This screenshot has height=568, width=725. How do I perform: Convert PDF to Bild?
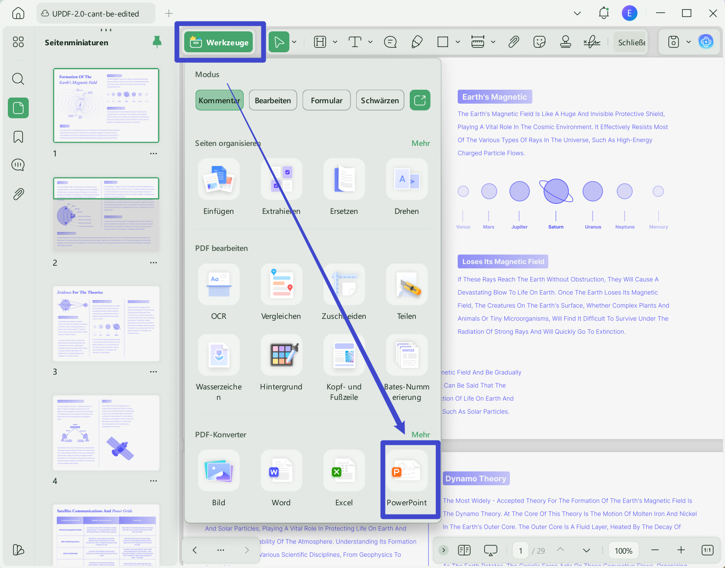219,479
